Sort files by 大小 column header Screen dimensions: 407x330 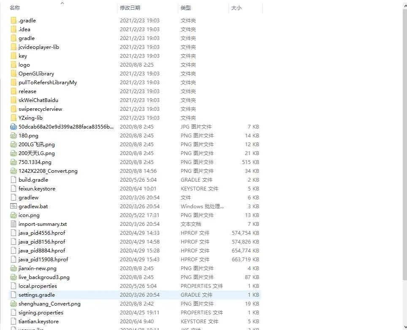(236, 8)
